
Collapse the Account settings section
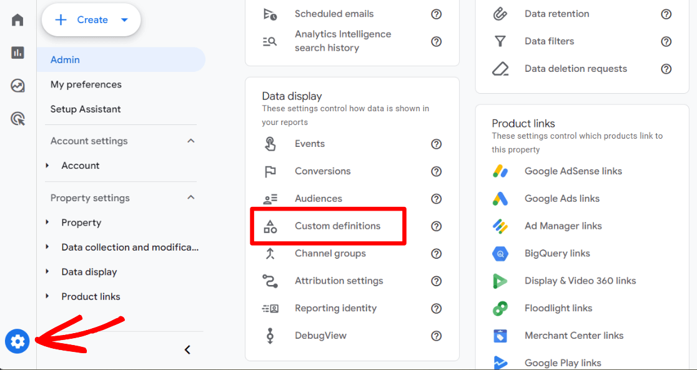coord(191,141)
